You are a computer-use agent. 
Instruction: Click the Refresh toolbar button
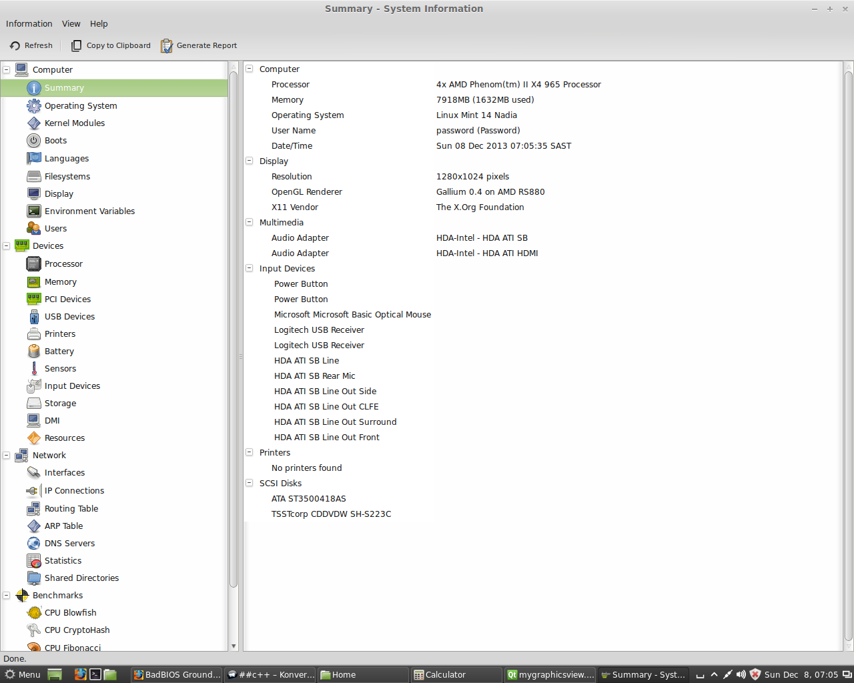(31, 45)
